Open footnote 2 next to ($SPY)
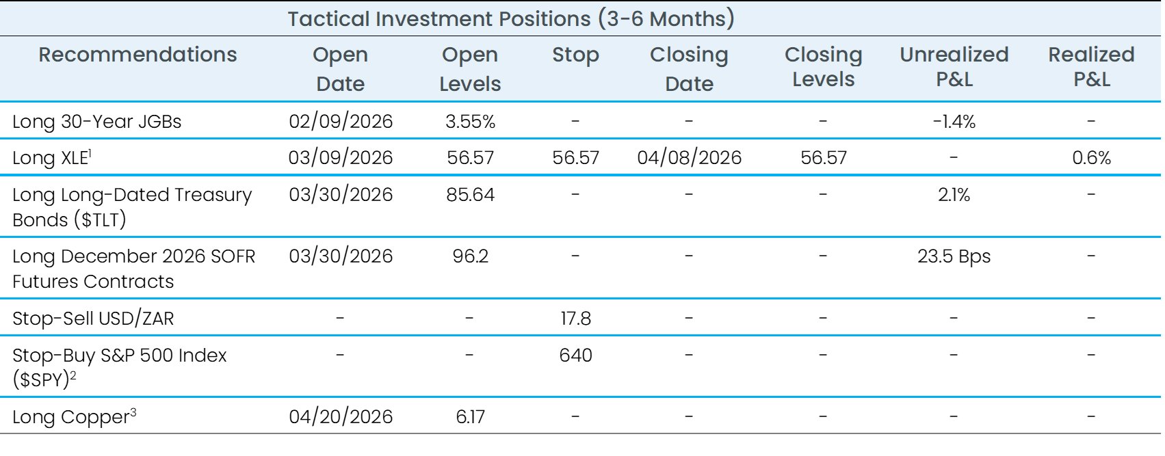This screenshot has height=456, width=1165. pyautogui.click(x=73, y=375)
